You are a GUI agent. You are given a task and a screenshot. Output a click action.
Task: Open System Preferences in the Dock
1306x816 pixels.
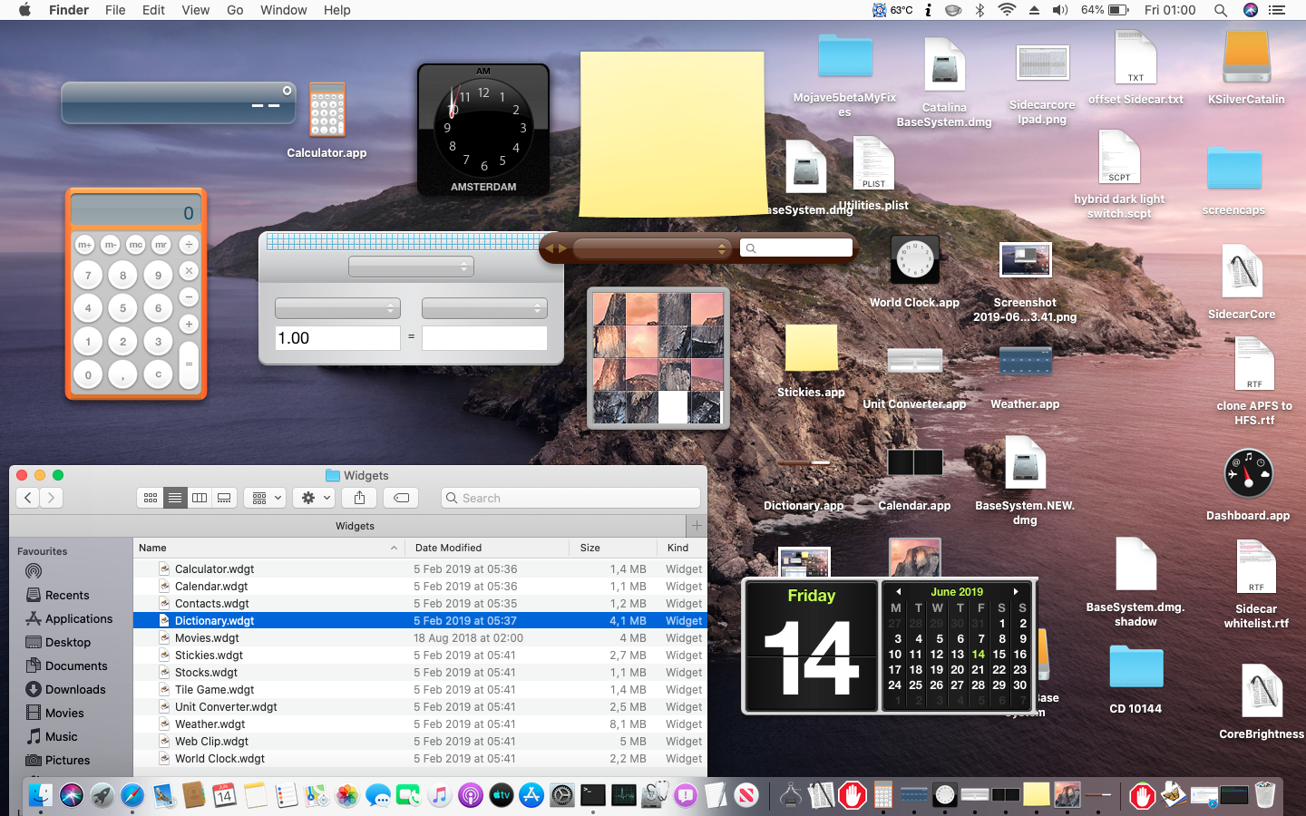point(562,796)
